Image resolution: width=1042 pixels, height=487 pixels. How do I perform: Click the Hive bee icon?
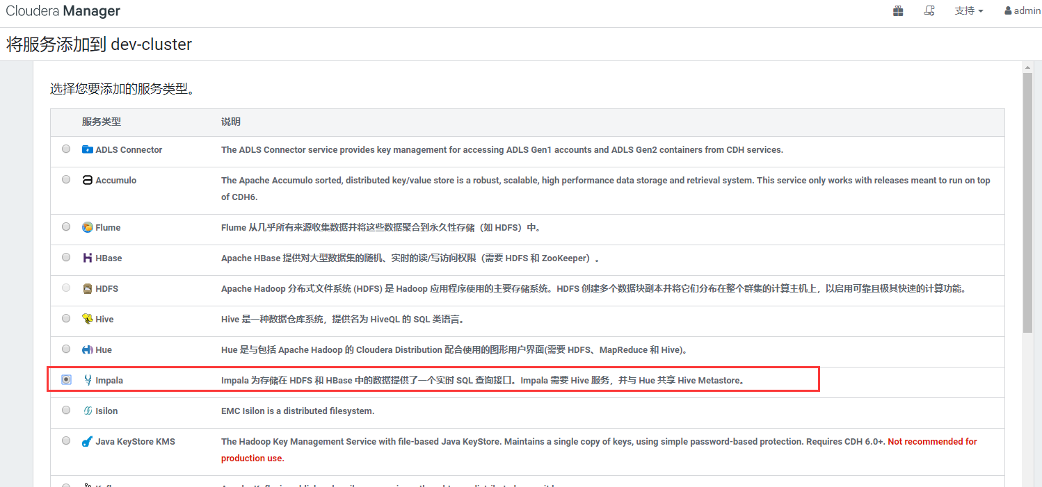click(x=87, y=319)
